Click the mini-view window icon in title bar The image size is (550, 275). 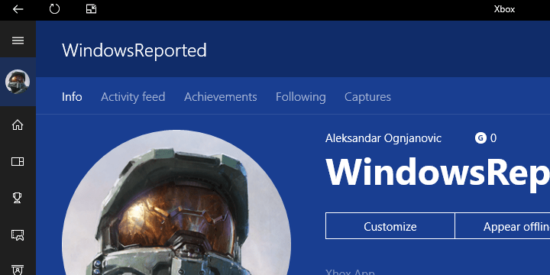pyautogui.click(x=91, y=9)
